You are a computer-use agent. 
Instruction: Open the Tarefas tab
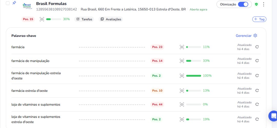click(x=84, y=19)
